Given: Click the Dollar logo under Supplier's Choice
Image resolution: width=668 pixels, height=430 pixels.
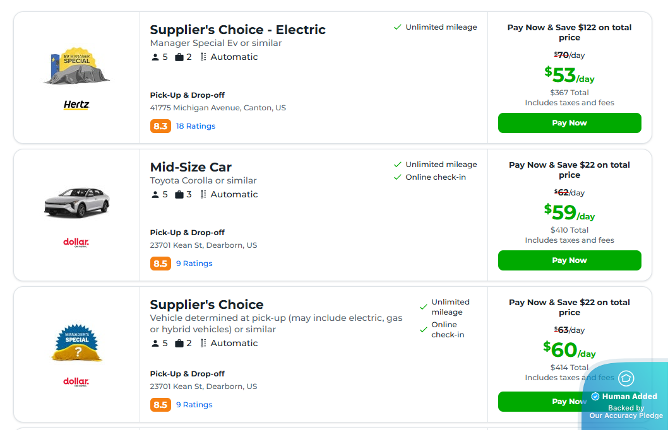Looking at the screenshot, I should coord(75,381).
